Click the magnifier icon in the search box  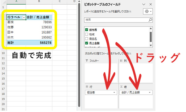(150, 20)
